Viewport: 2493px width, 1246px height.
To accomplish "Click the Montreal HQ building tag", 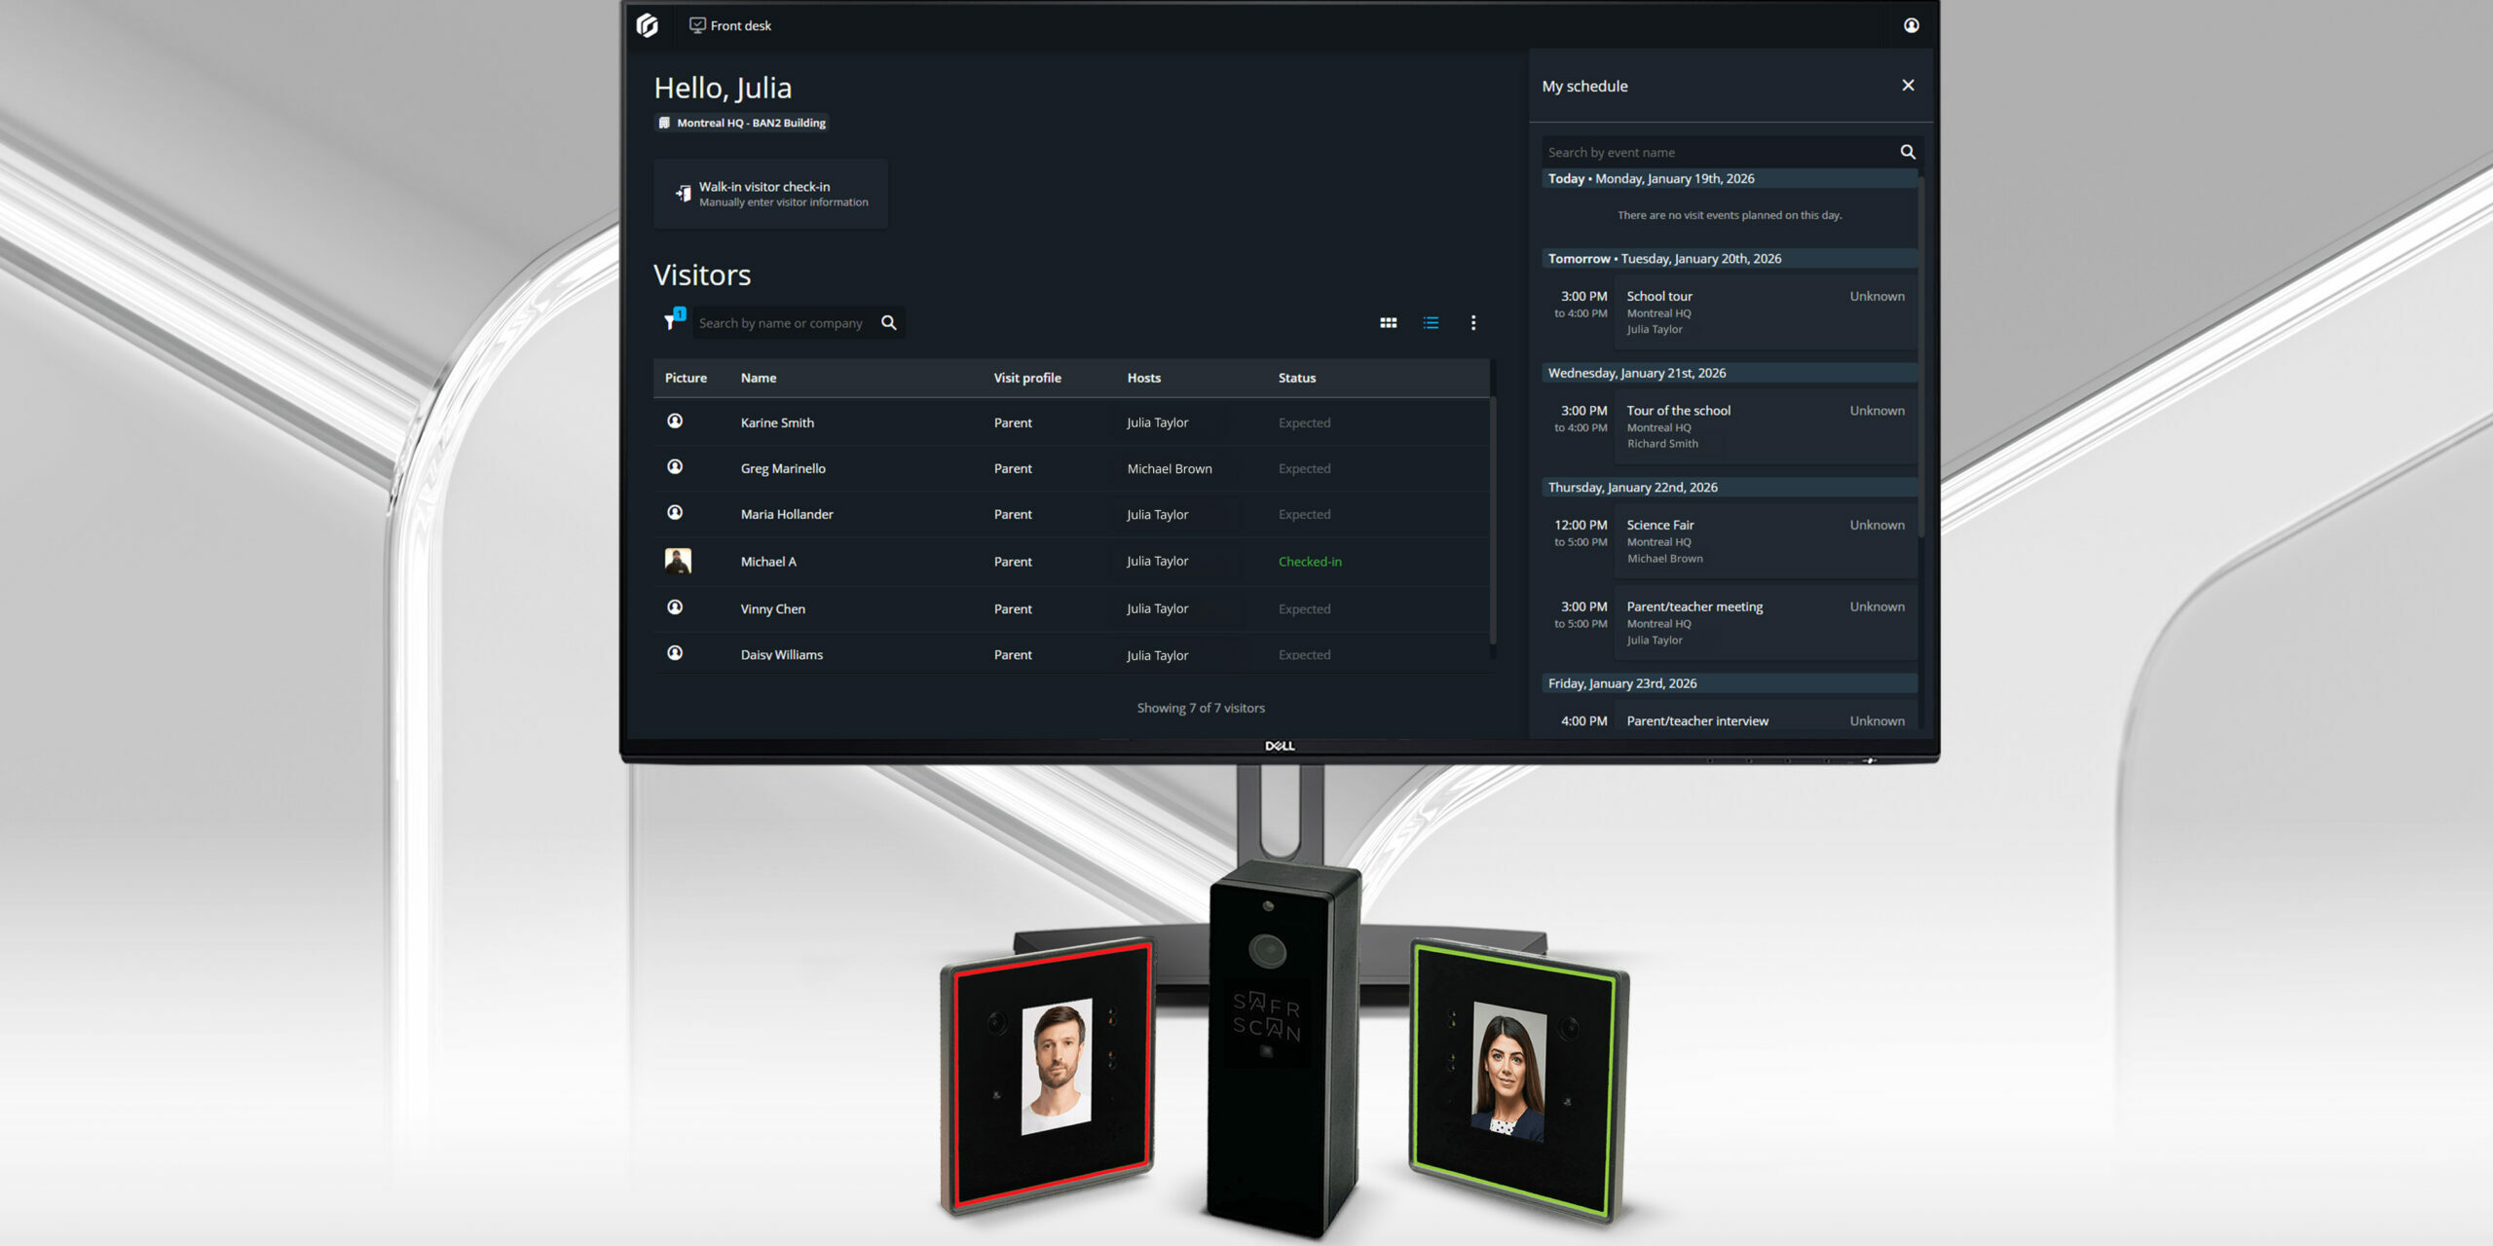I will pyautogui.click(x=742, y=123).
